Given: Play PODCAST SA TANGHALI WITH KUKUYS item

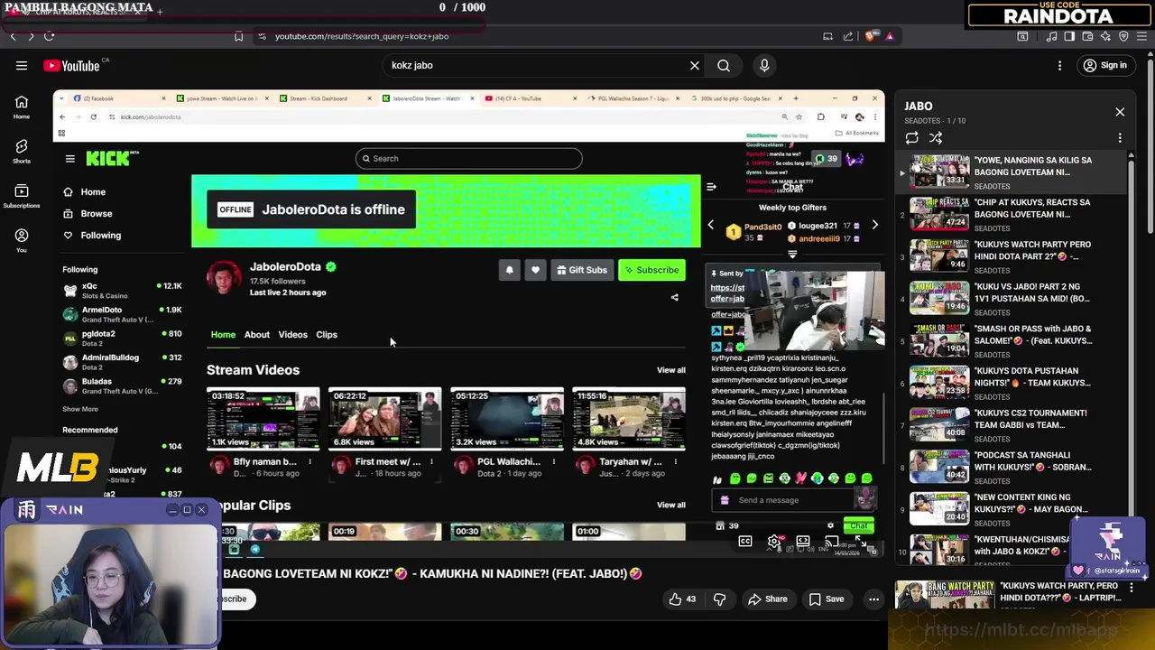Looking at the screenshot, I should 1012,466.
